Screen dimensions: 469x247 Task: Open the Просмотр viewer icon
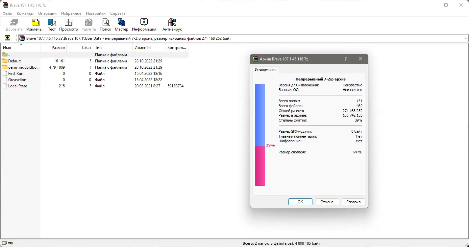tap(68, 22)
